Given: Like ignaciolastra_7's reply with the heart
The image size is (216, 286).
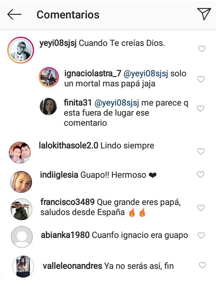Looking at the screenshot, I should click(x=201, y=79).
